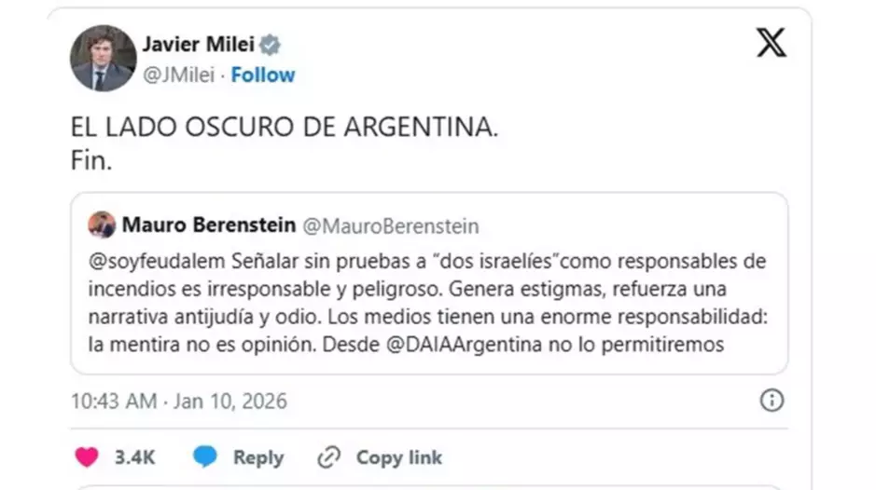Open the Javier Milei display name
876x490 pixels.
coord(198,45)
